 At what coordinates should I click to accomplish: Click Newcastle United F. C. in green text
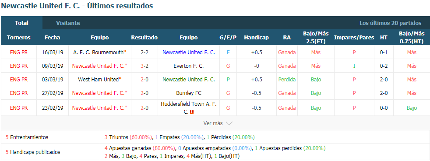(x=189, y=80)
